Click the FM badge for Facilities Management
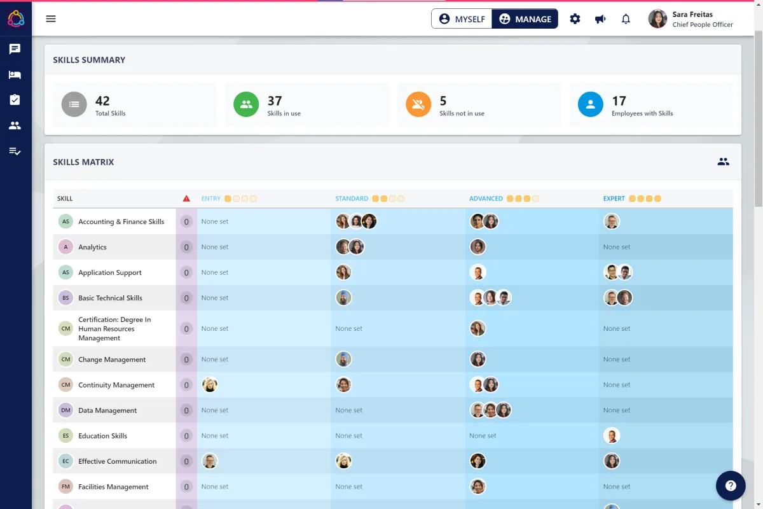 [x=65, y=487]
